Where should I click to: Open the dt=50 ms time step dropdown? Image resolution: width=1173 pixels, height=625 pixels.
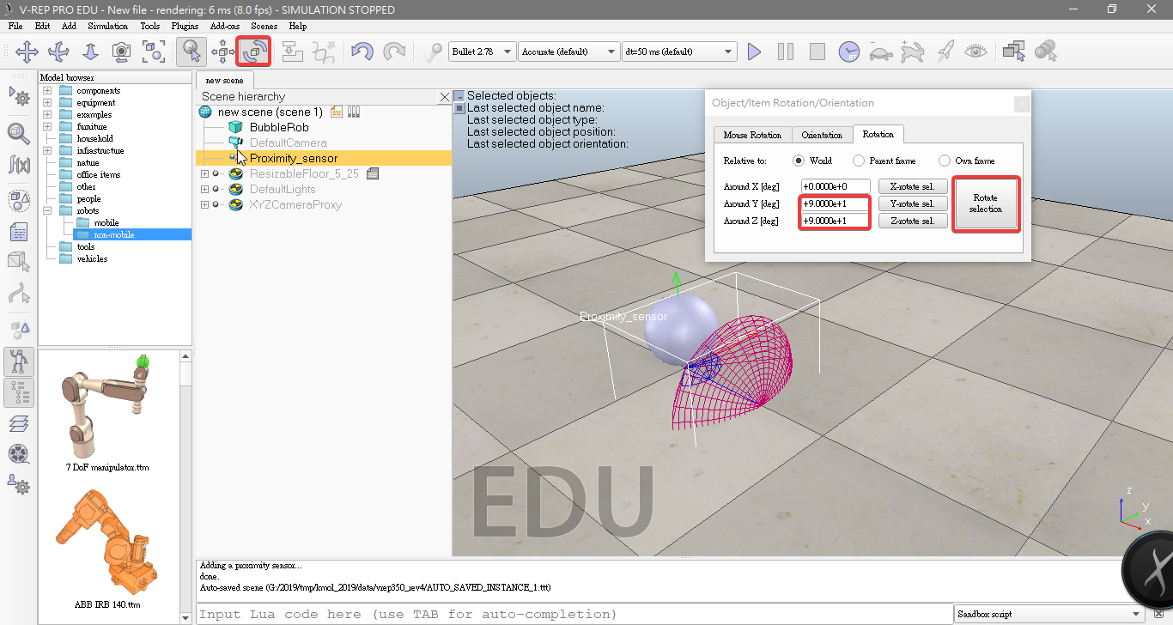pos(678,52)
